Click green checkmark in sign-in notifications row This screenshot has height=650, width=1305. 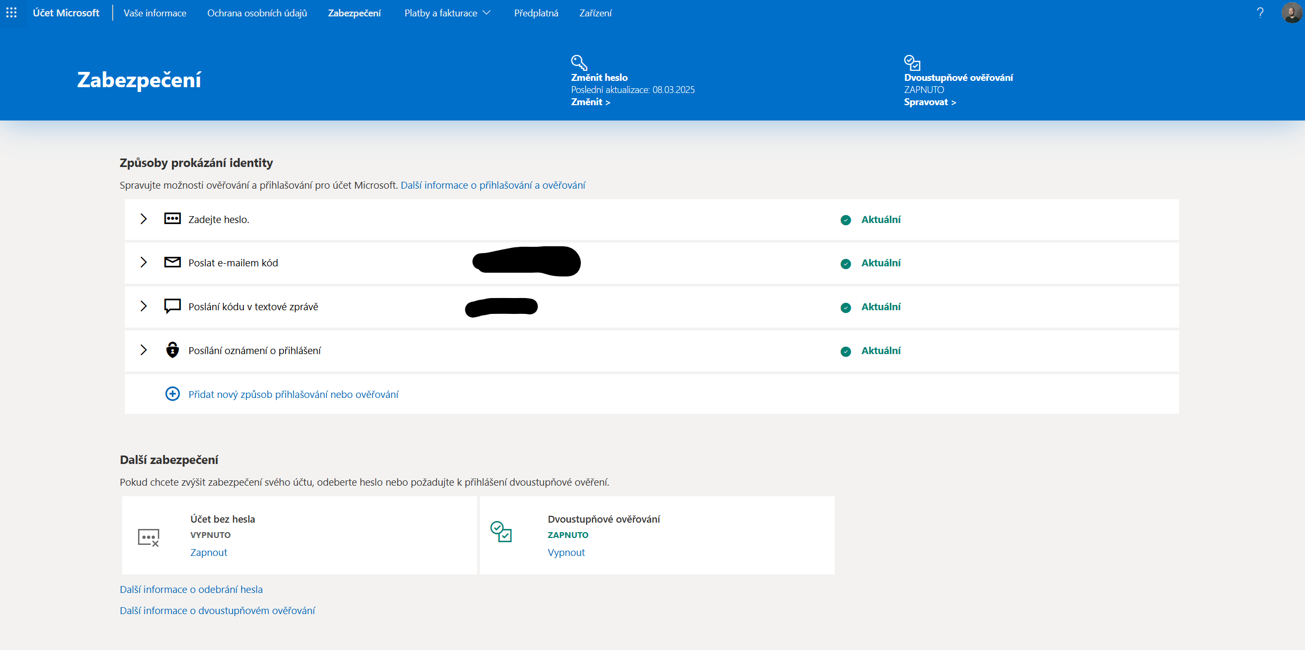tap(846, 351)
